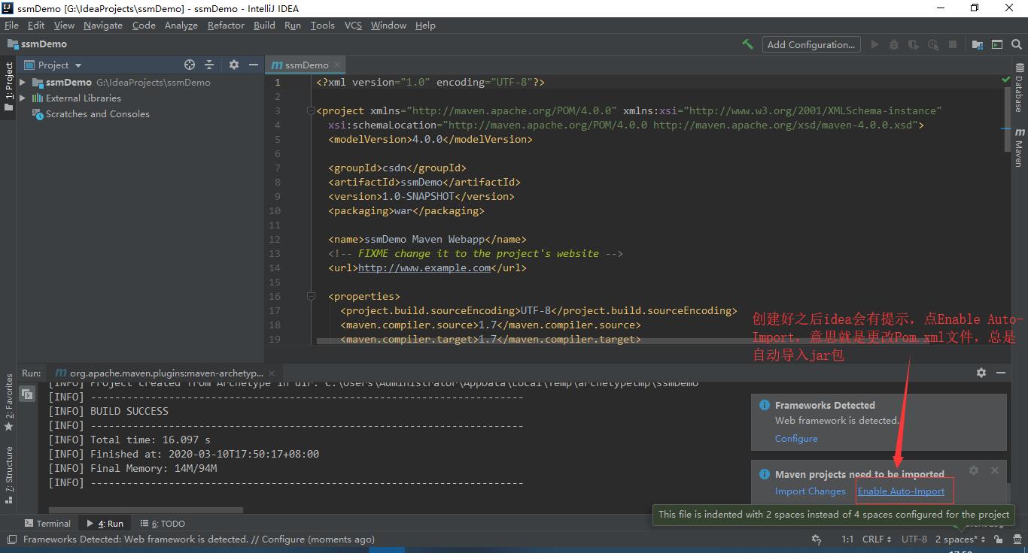Click the green inspection checkmark in the editor

[1006, 79]
